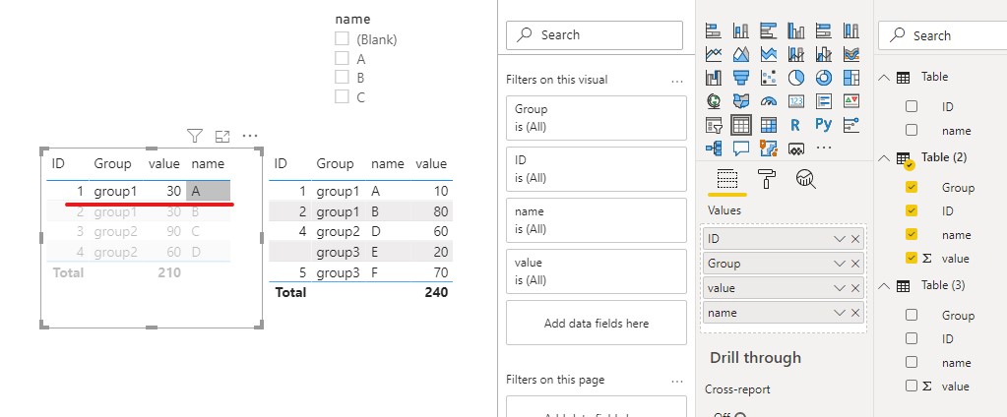Select the stacked bar chart visual

click(x=714, y=30)
